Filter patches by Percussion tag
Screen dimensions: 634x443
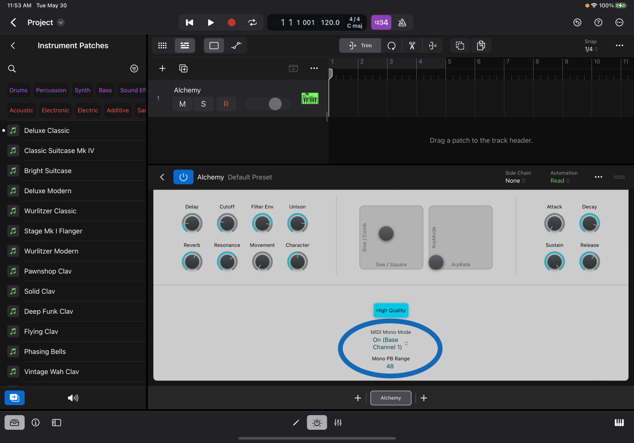point(51,90)
